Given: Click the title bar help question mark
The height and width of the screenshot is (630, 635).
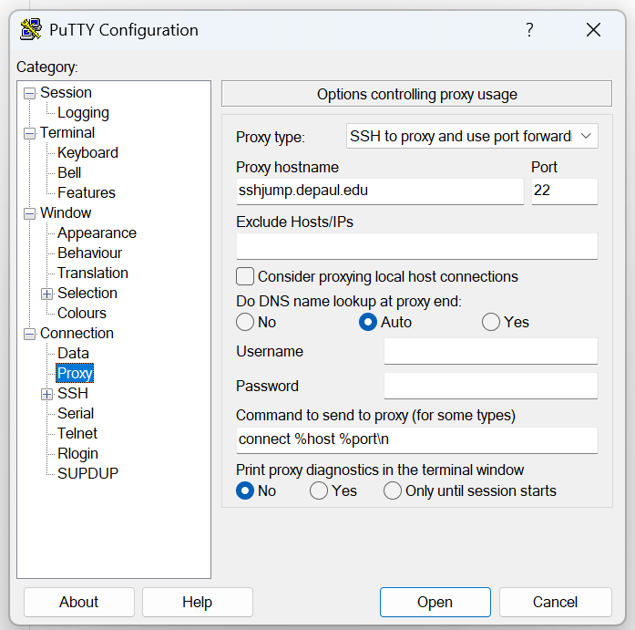Looking at the screenshot, I should [x=529, y=30].
